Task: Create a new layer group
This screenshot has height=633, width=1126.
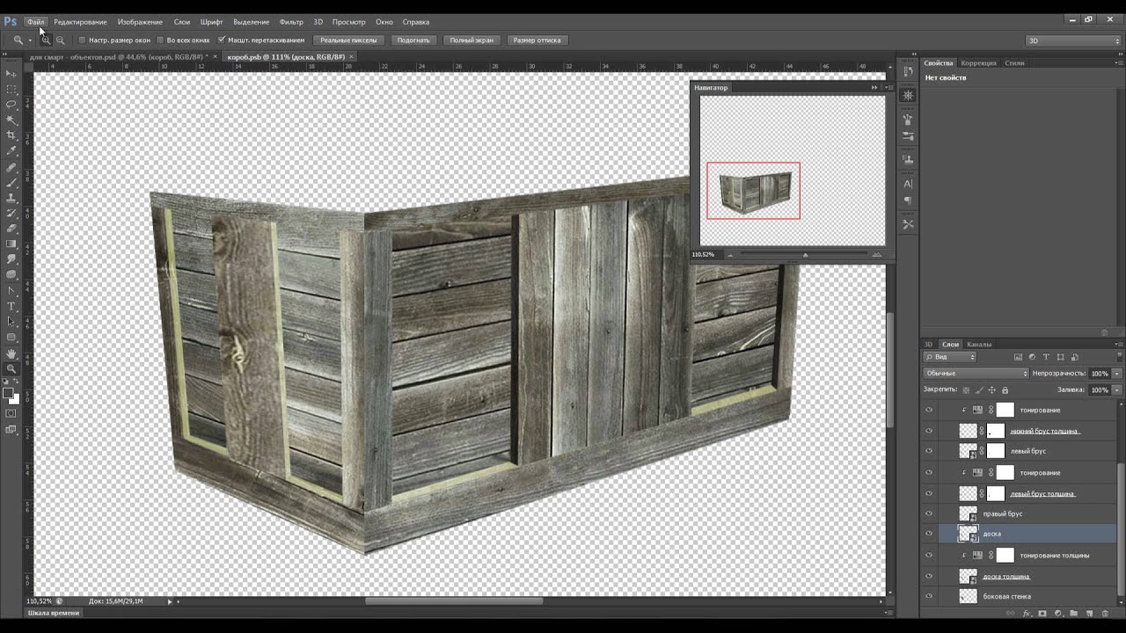Action: (x=1074, y=614)
